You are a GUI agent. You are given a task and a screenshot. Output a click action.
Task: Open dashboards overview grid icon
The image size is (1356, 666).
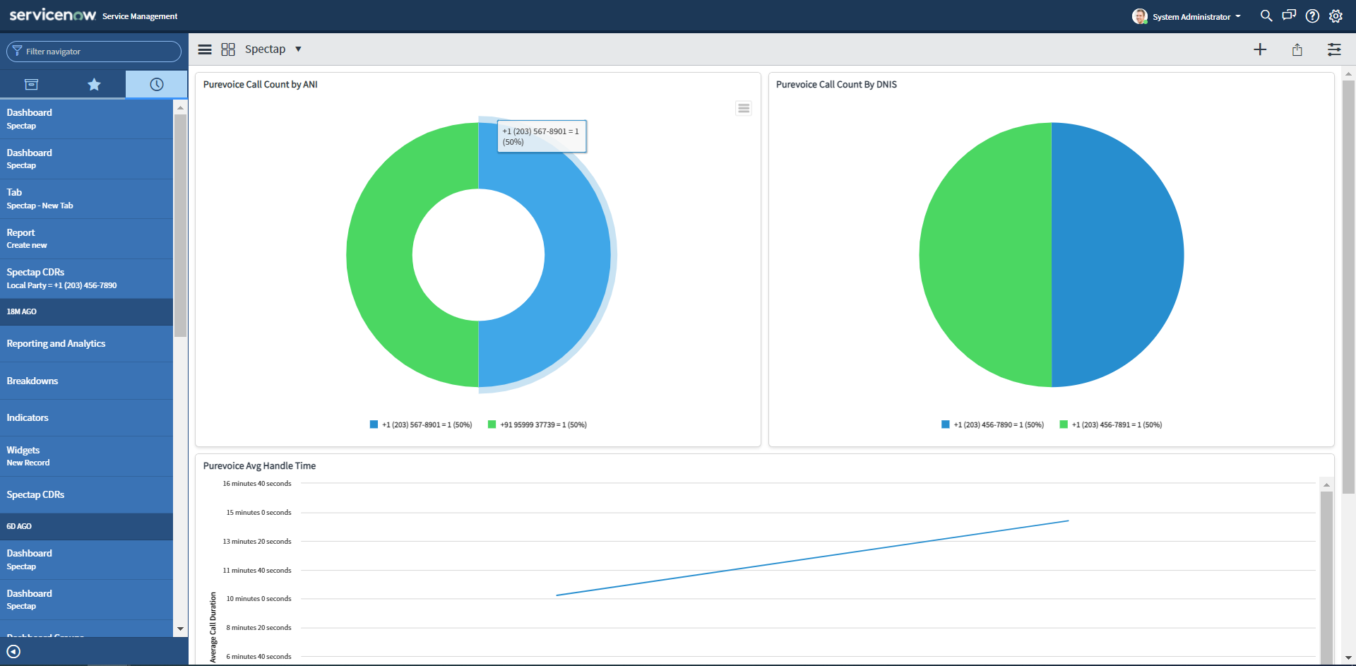coord(228,49)
